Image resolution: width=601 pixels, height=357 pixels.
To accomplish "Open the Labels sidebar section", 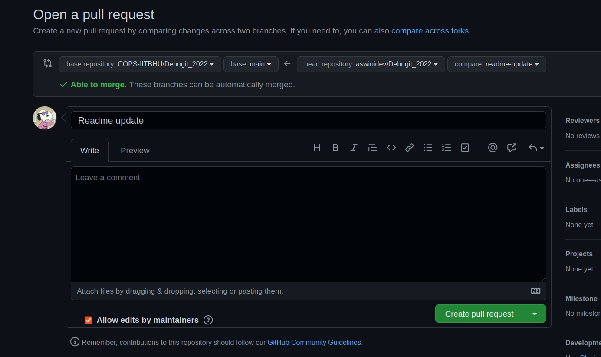I will 576,209.
